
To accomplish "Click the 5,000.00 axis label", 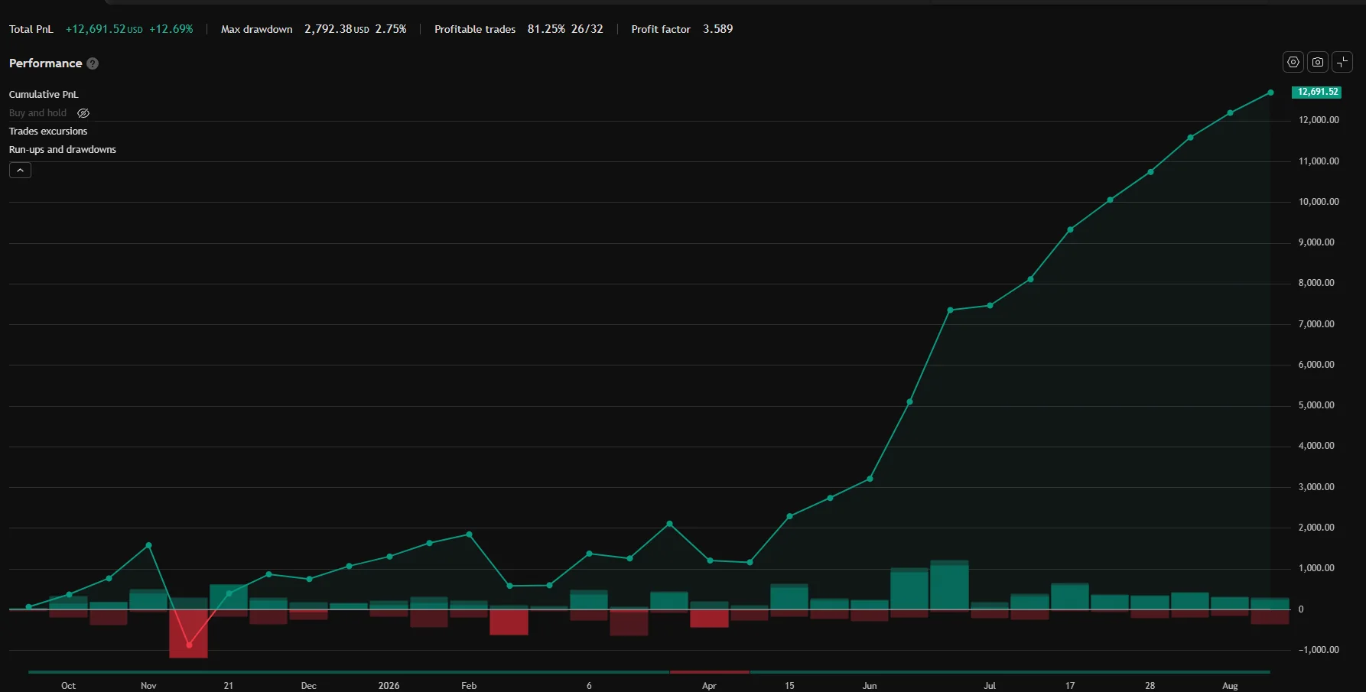I will tap(1316, 405).
